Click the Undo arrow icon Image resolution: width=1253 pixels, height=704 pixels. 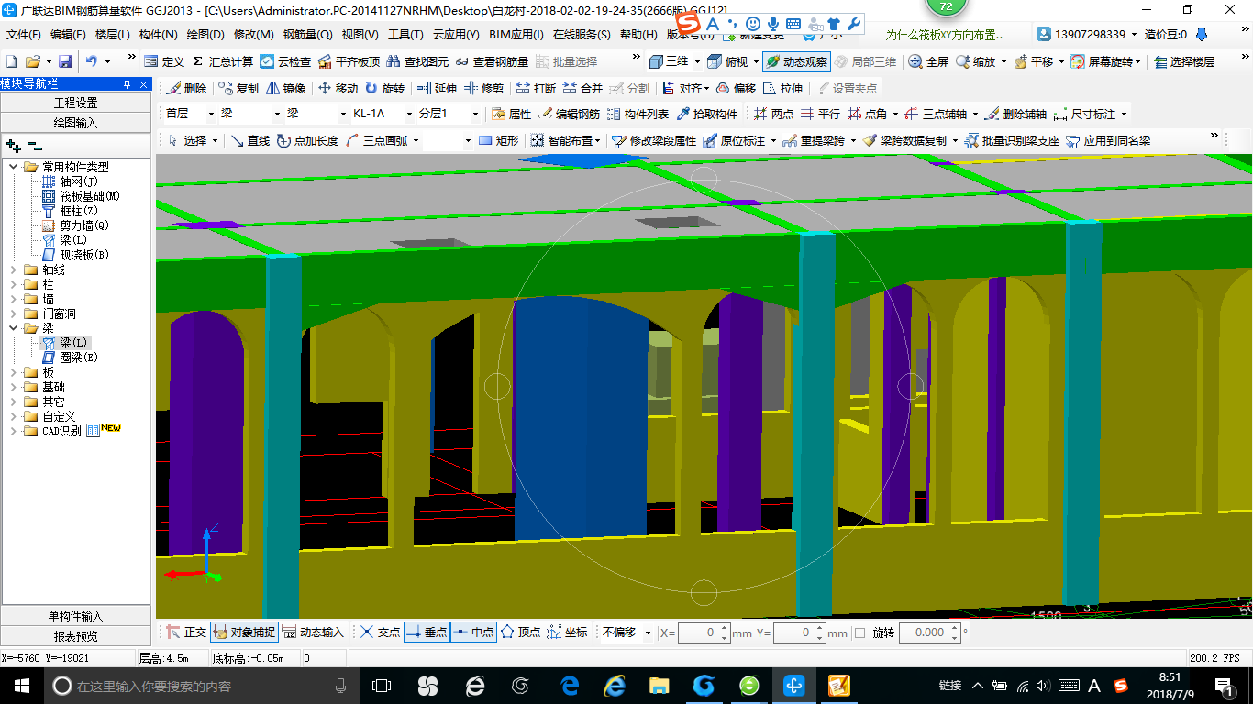pyautogui.click(x=91, y=61)
